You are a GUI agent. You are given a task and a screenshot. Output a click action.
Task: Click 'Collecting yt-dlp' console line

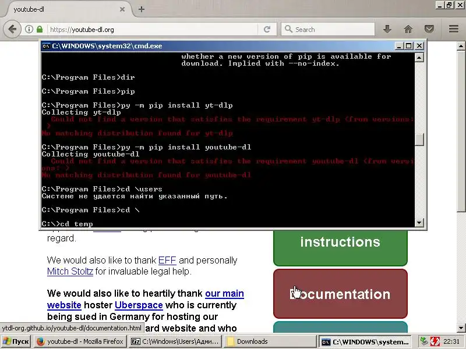coord(81,112)
